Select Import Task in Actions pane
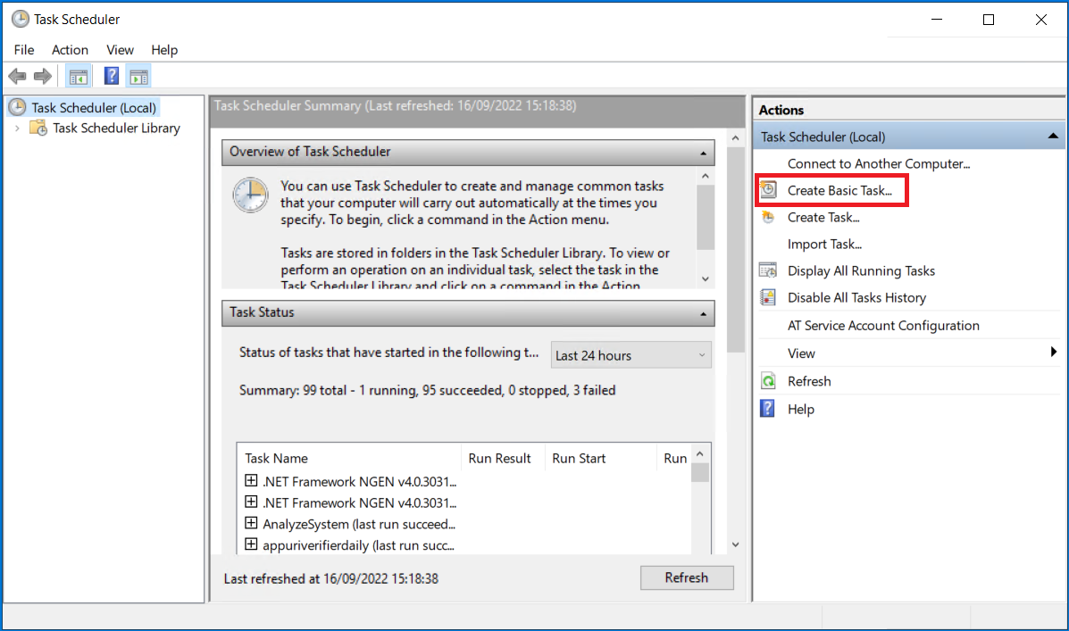 tap(824, 244)
